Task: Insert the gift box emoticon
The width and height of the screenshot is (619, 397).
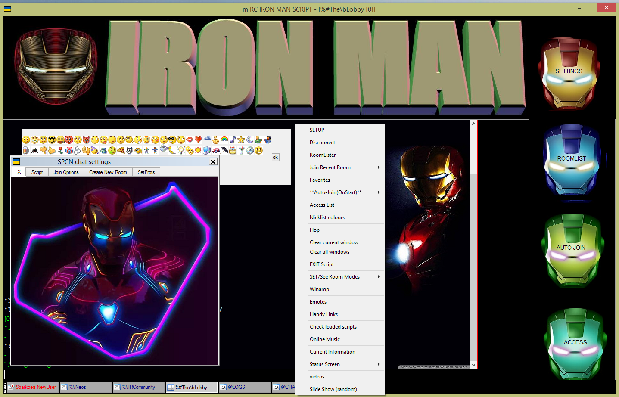Action: coord(69,150)
